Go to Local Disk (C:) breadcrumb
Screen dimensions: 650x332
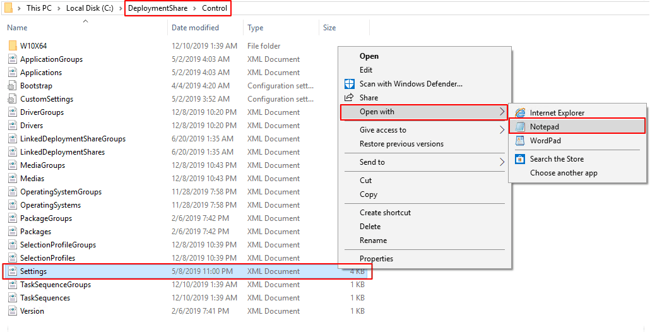[x=90, y=8]
